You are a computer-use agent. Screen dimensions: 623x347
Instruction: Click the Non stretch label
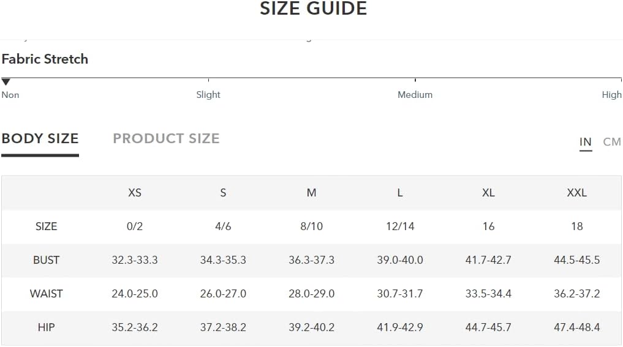10,95
